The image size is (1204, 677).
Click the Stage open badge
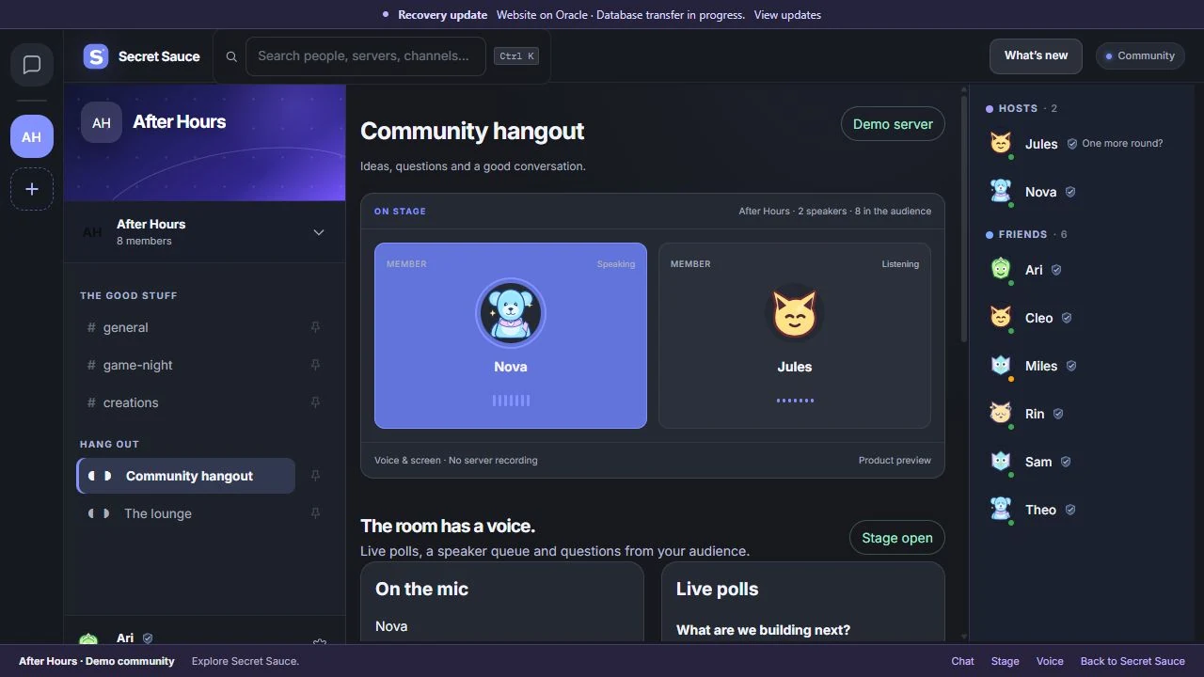[897, 538]
